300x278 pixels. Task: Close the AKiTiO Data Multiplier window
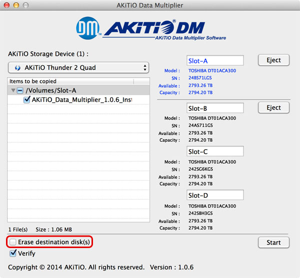6,5
